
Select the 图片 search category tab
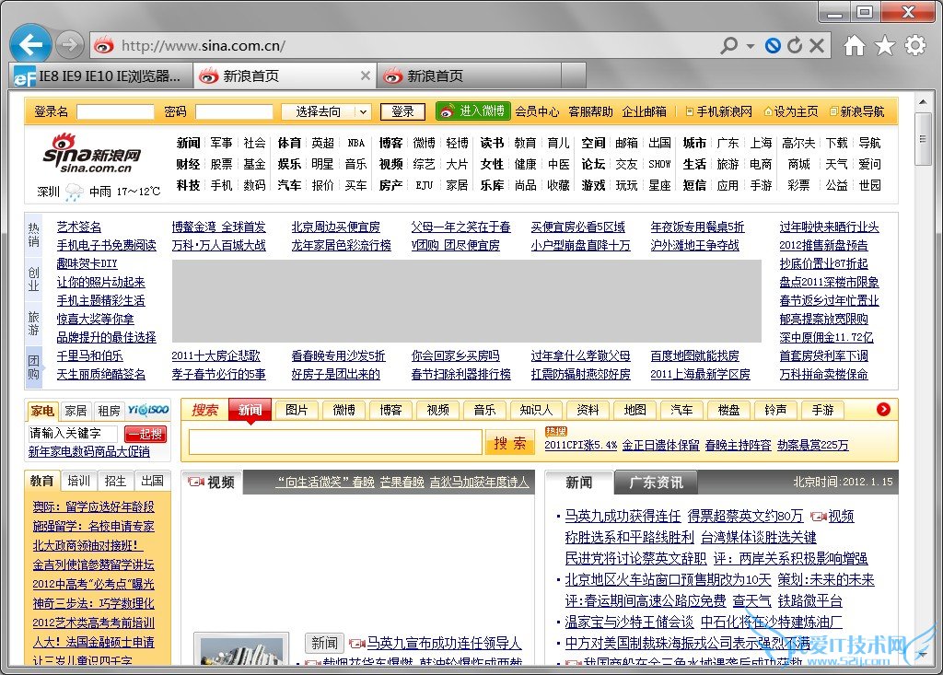coord(297,410)
